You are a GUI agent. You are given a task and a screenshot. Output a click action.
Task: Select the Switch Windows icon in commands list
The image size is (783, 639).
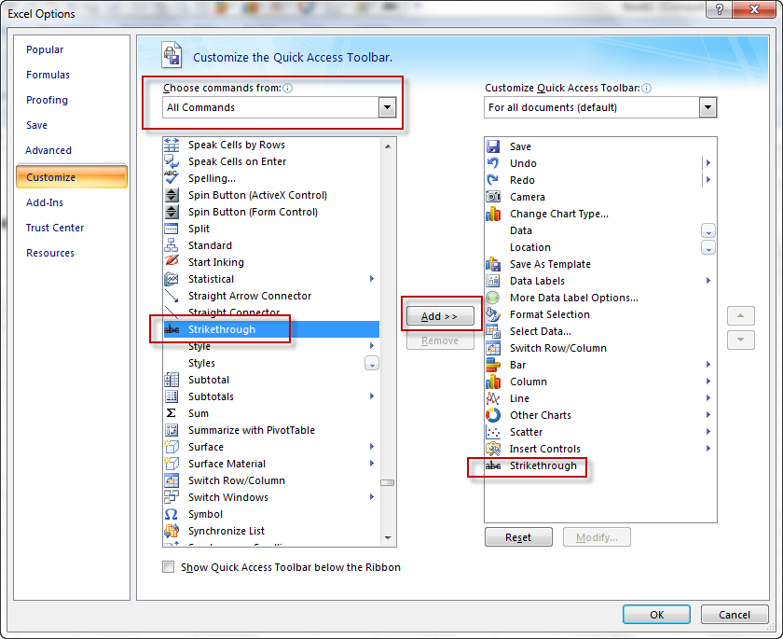172,497
